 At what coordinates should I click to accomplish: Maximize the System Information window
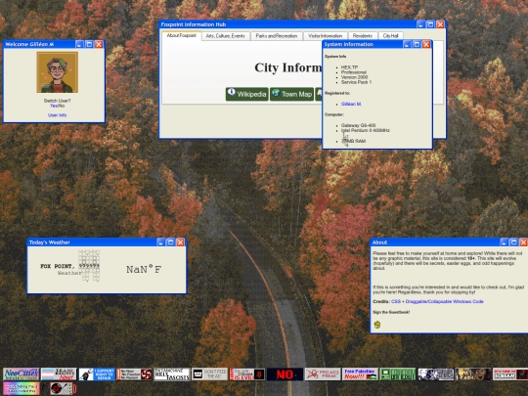417,44
